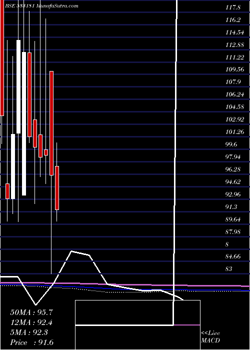
Task: Click the 5MA : 92.3 label
Action: [x=29, y=332]
